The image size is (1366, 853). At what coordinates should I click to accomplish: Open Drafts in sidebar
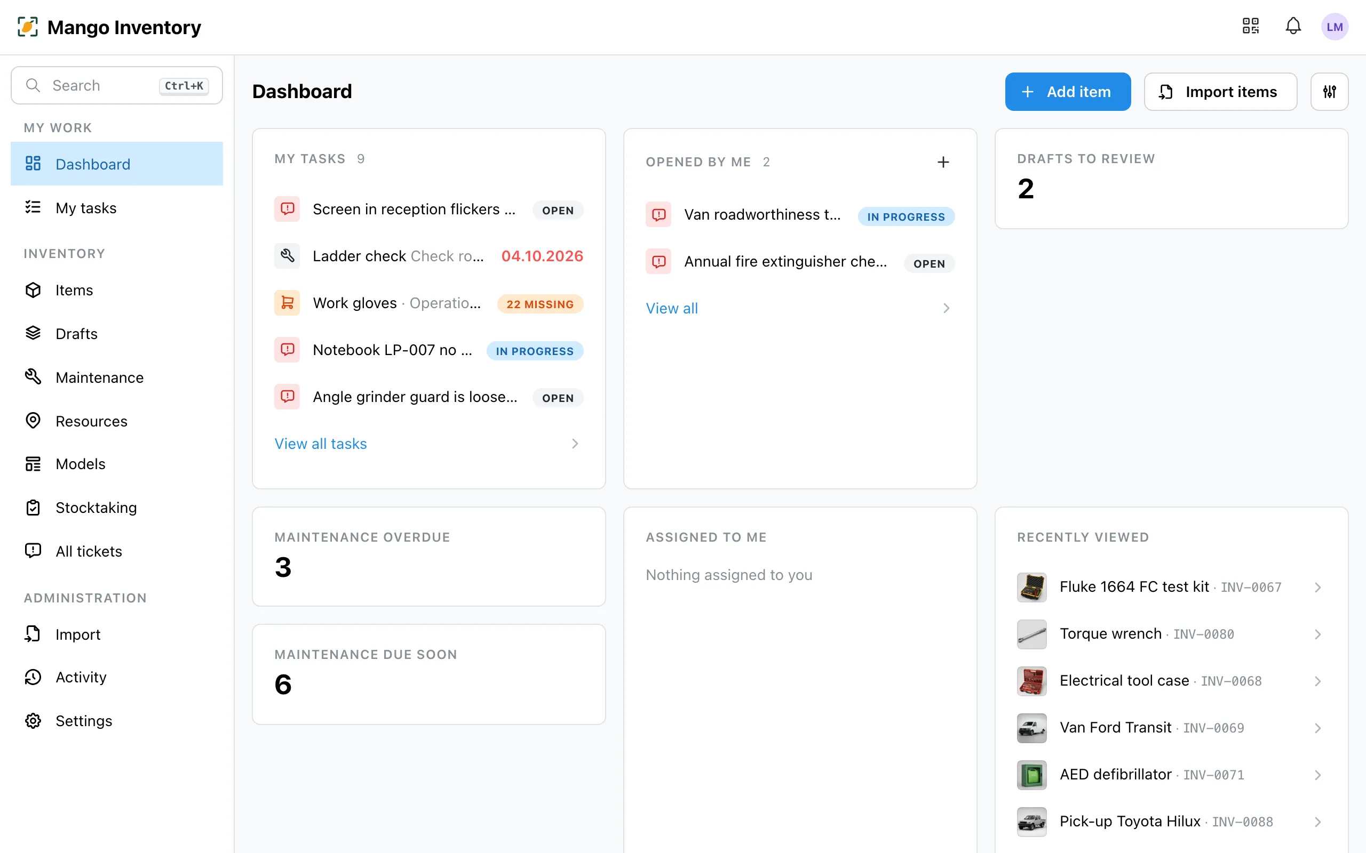(117, 333)
